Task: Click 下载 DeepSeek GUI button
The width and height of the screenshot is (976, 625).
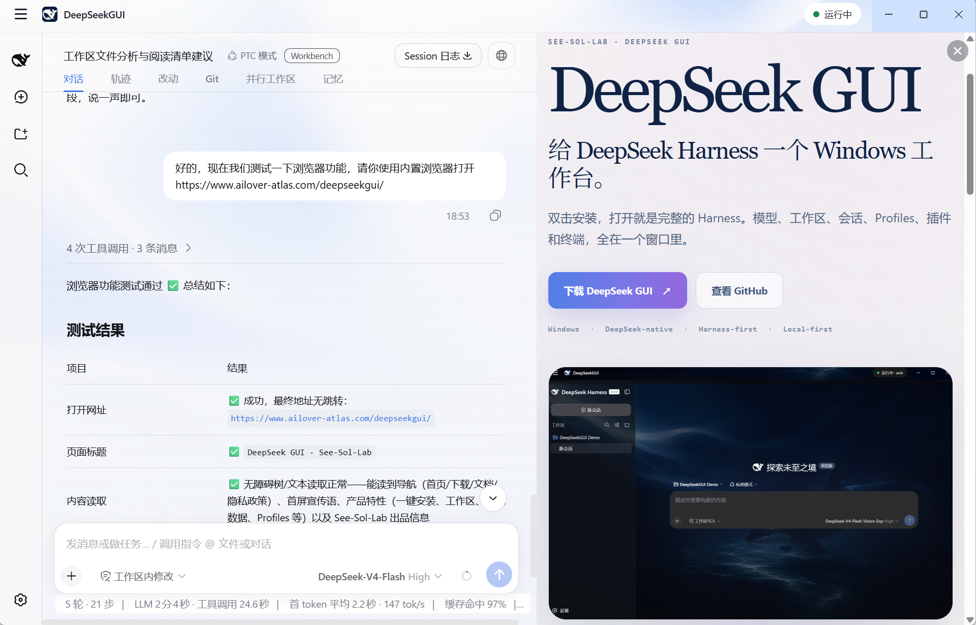Action: click(x=617, y=290)
